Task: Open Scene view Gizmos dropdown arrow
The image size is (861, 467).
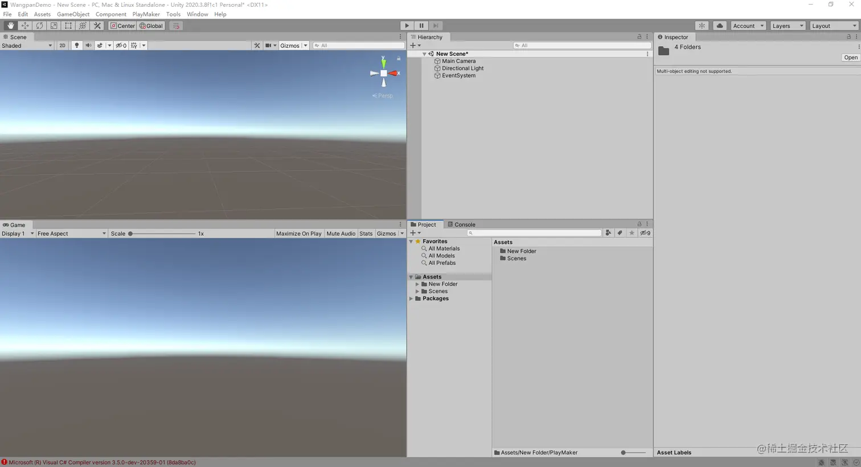Action: 305,46
